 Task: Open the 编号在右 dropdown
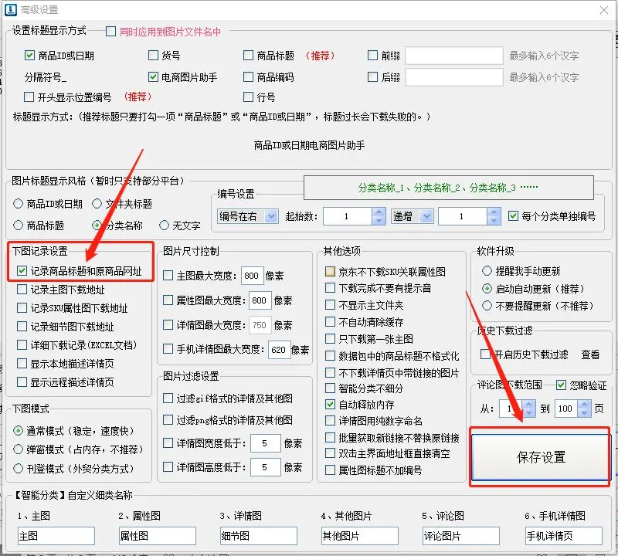247,217
